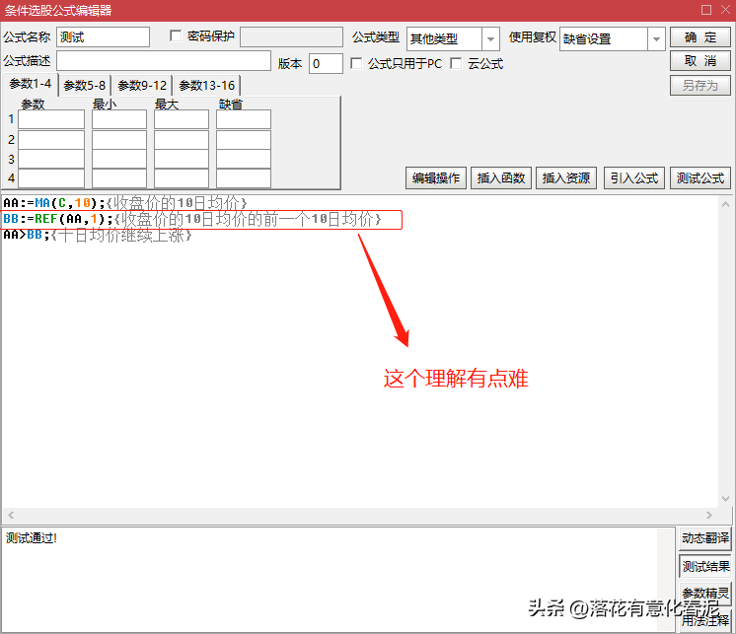Select the 参数9-12 tab
This screenshot has height=634, width=736.
[x=142, y=86]
